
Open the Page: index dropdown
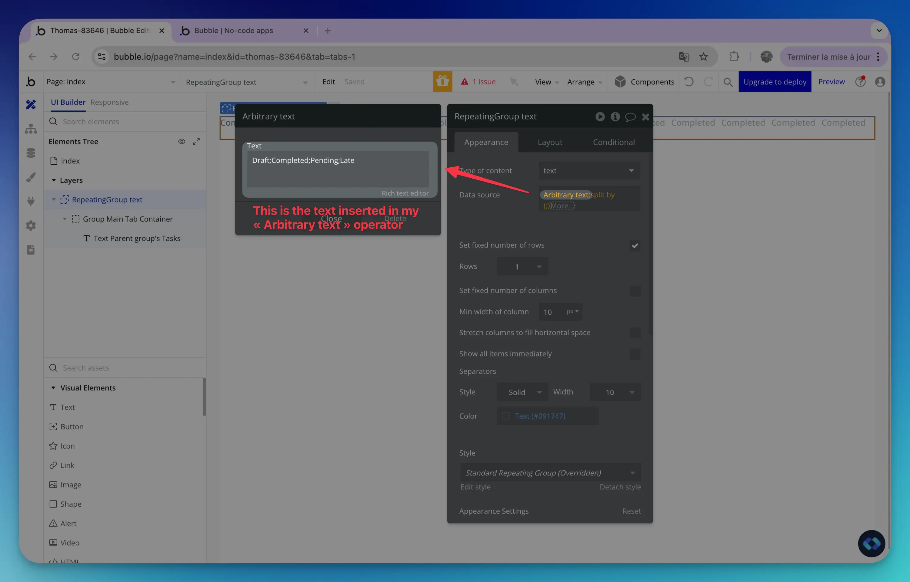(x=111, y=82)
